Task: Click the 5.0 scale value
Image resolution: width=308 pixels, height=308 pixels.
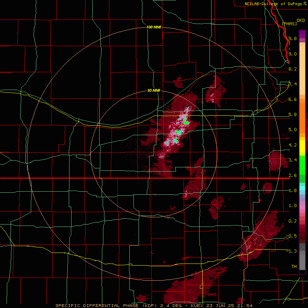Action: click(293, 130)
